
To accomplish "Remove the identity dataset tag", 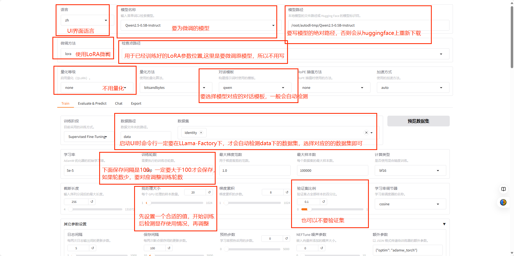I will point(201,133).
